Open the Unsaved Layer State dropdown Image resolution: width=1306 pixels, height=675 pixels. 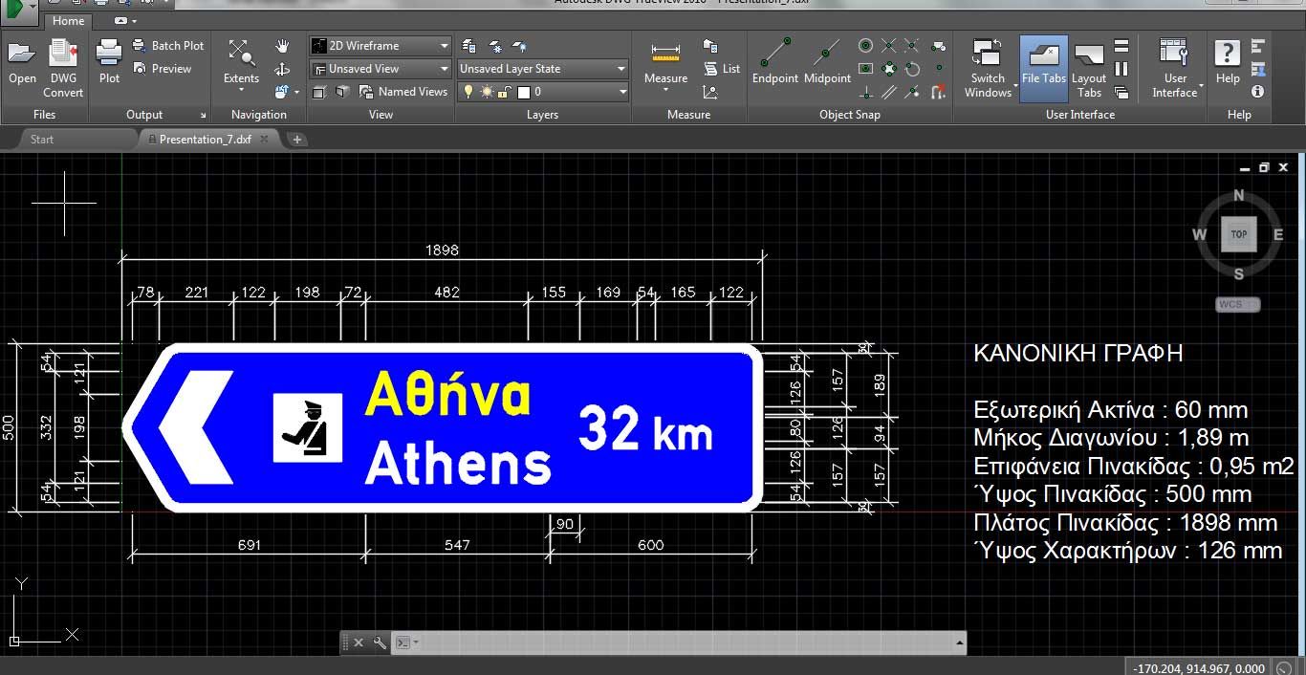click(x=542, y=69)
